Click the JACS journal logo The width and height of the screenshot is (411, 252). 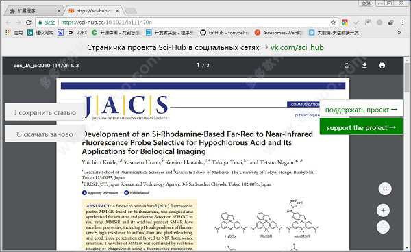coord(126,107)
